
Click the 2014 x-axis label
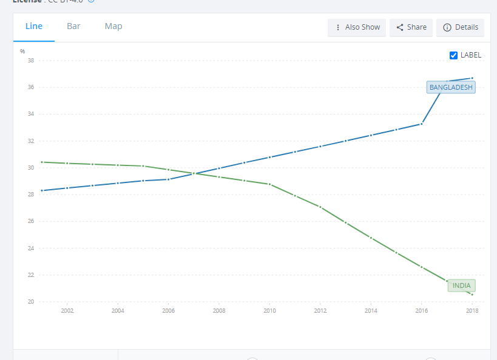[x=371, y=311]
